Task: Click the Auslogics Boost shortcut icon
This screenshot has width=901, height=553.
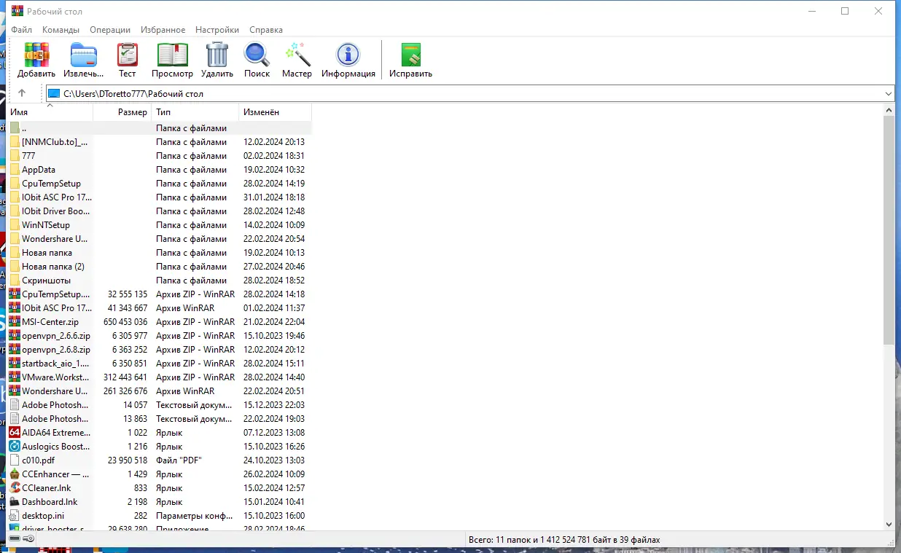Action: [x=15, y=446]
